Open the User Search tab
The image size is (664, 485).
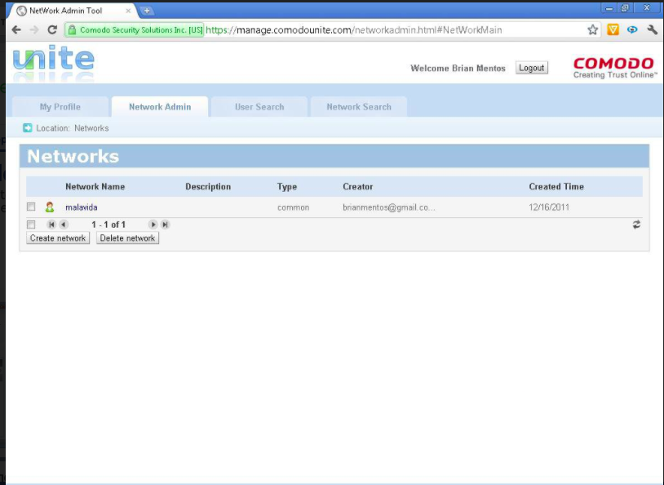coord(259,107)
